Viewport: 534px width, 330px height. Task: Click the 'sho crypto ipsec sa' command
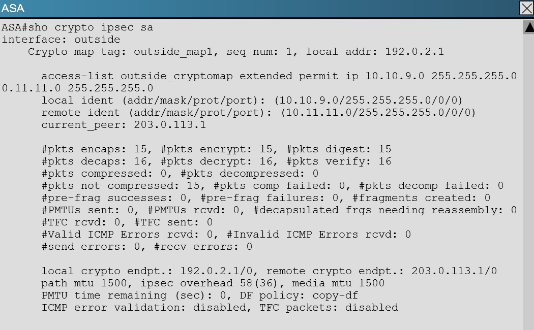tap(104, 27)
